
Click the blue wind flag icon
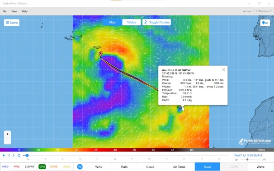click(x=80, y=166)
